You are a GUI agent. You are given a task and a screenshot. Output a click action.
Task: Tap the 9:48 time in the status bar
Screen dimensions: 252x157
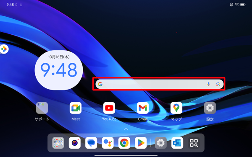[10, 5]
